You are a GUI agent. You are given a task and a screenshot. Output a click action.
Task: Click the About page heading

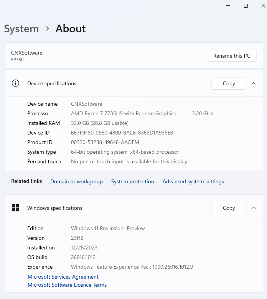[x=71, y=28]
